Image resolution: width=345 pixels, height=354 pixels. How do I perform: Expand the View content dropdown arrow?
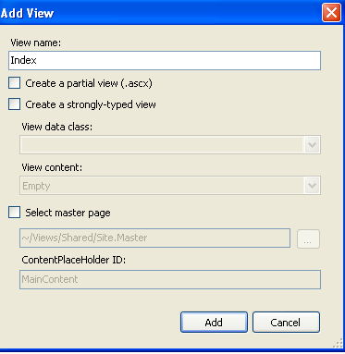point(312,186)
